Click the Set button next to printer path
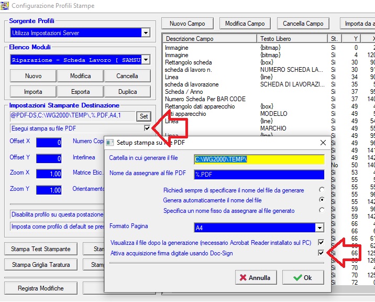The width and height of the screenshot is (375, 302). click(x=144, y=116)
